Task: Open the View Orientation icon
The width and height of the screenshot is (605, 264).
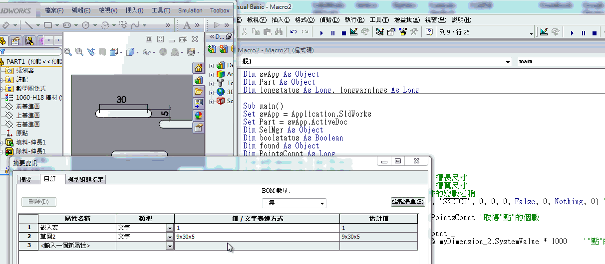Action: tap(113, 51)
